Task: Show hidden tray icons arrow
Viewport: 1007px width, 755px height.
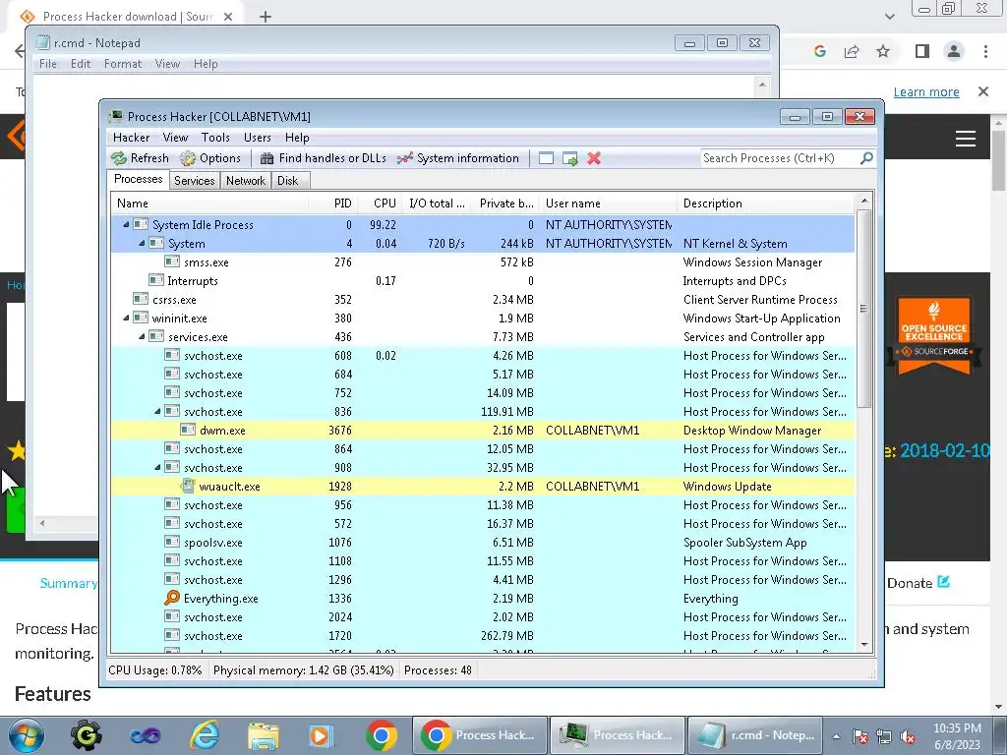Action: (x=836, y=736)
